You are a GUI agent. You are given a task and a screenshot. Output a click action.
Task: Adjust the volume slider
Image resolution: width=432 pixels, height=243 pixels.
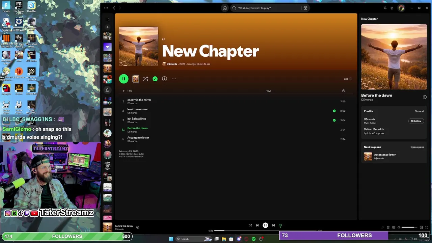[410, 227]
